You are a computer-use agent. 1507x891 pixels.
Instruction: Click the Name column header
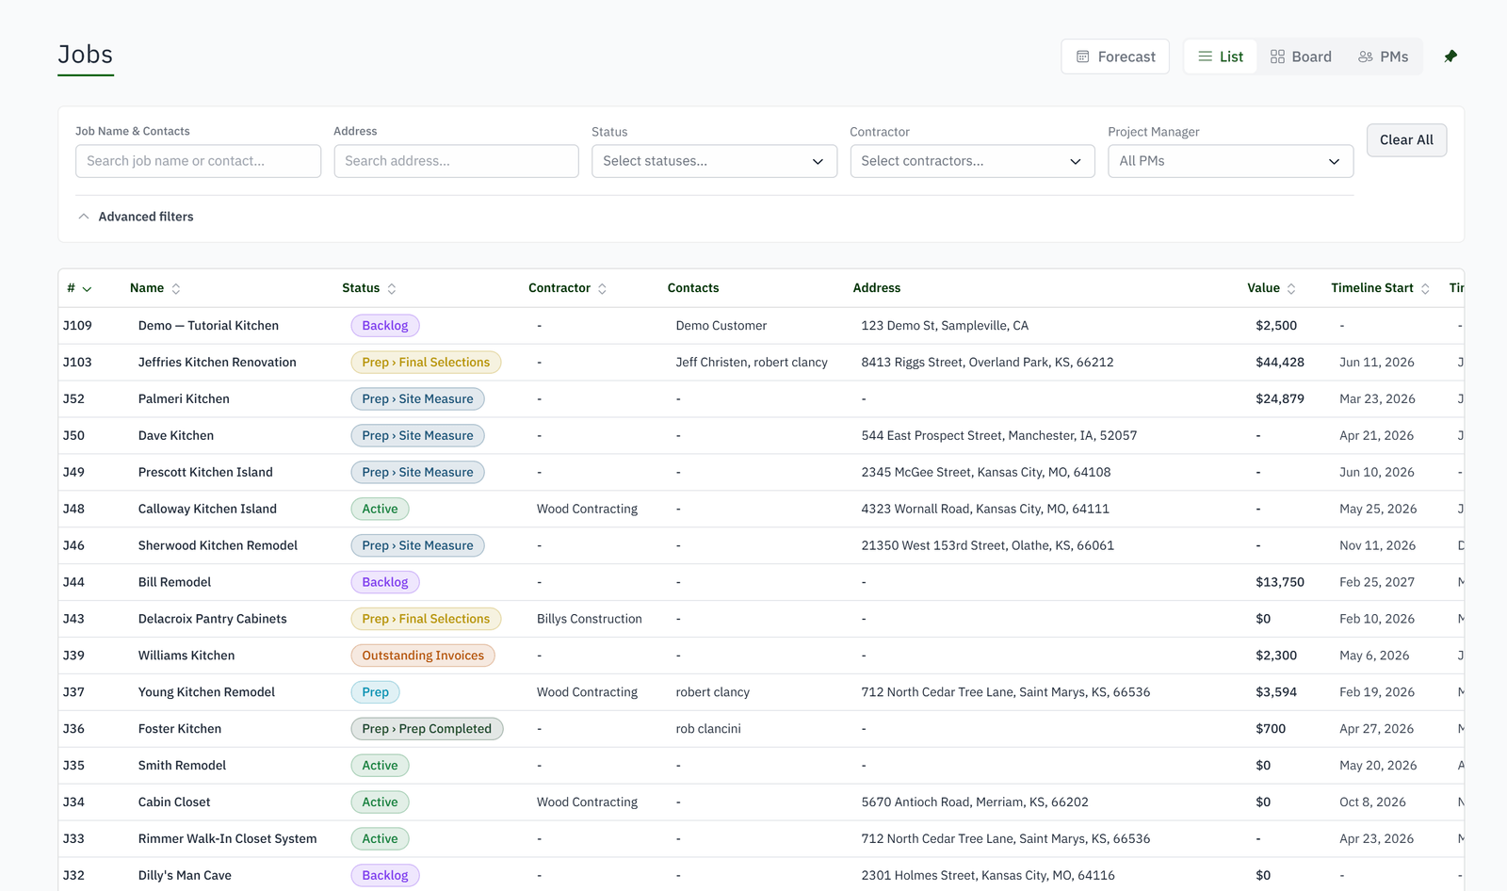point(147,288)
